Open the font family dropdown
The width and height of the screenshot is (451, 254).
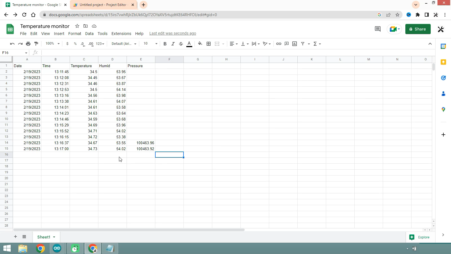124,44
